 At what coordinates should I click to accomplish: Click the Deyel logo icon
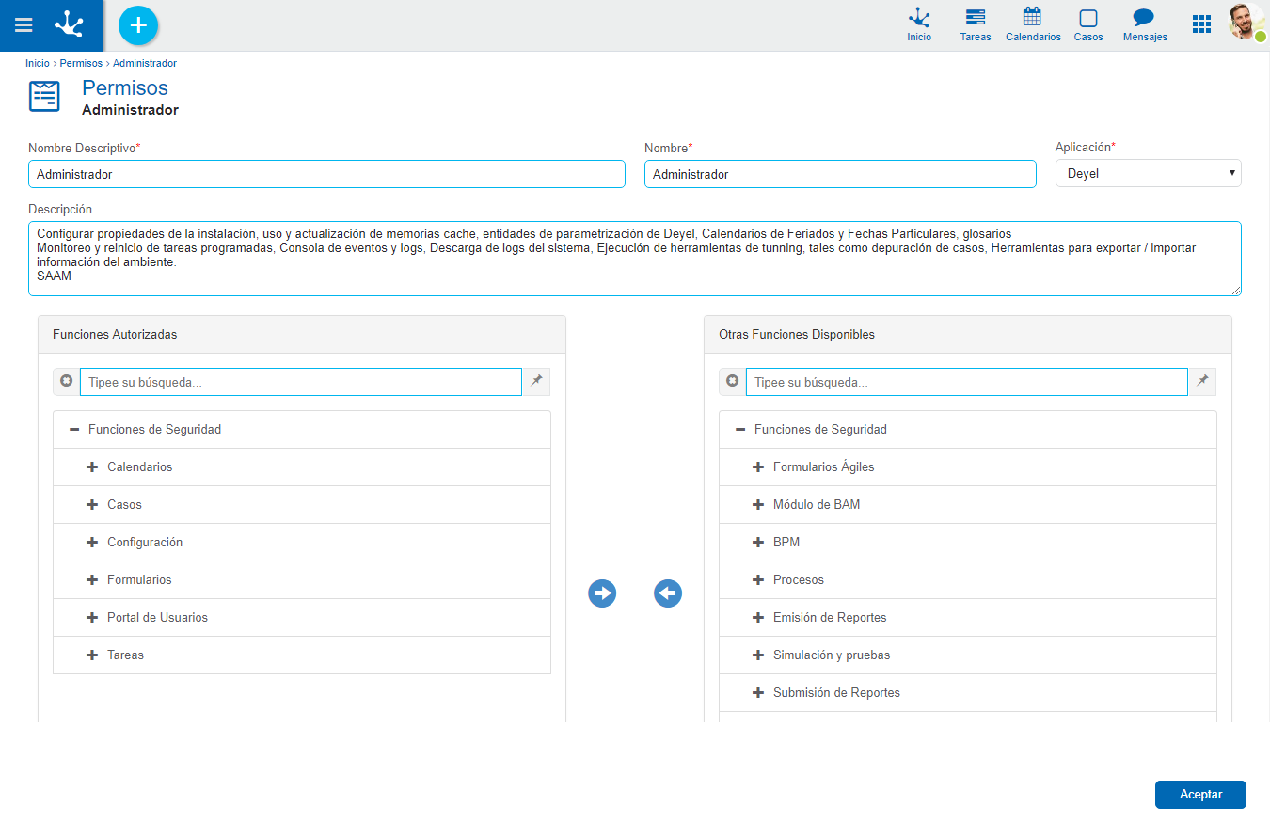[x=70, y=24]
